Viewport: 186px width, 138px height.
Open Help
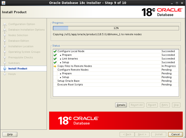pyautogui.click(x=10, y=135)
